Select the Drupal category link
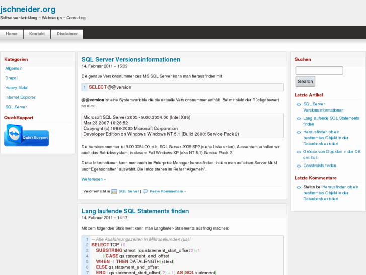The image size is (366, 275). coord(11,78)
